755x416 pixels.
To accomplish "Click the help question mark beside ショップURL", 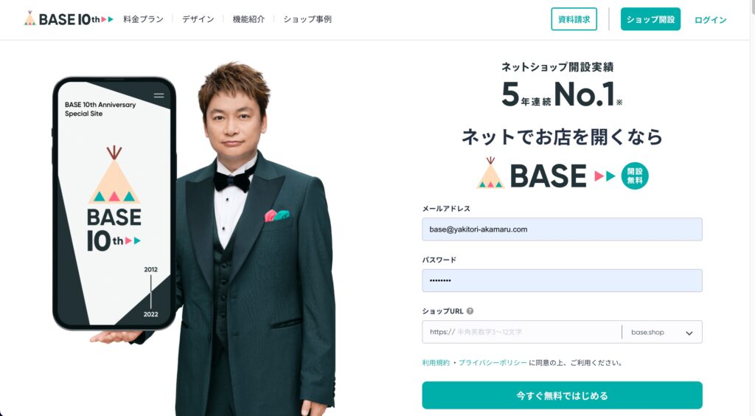I will pos(470,311).
